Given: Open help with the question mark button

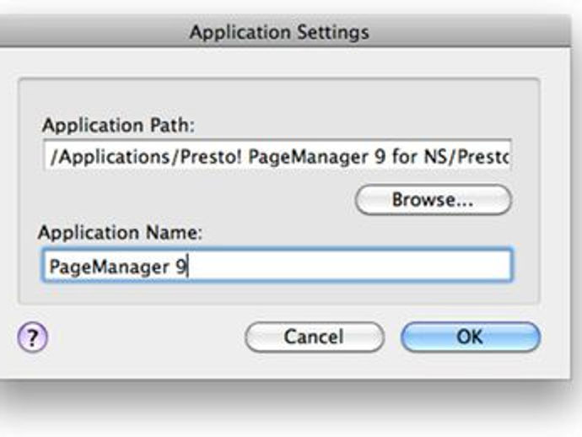Looking at the screenshot, I should point(33,337).
